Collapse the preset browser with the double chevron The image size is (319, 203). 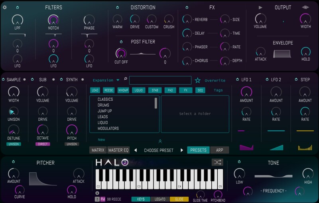click(x=160, y=141)
